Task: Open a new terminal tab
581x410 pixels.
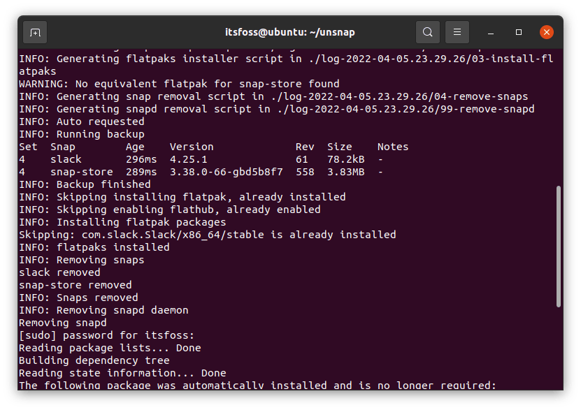Action: pos(35,32)
